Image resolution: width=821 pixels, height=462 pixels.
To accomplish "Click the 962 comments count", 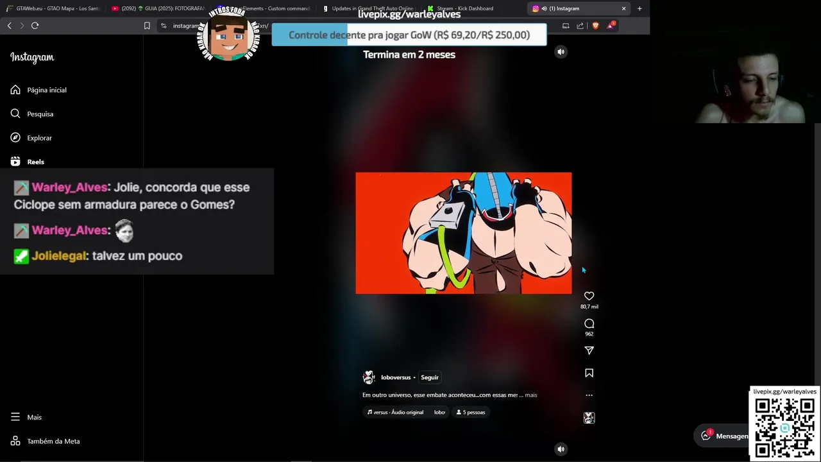I will tap(589, 334).
